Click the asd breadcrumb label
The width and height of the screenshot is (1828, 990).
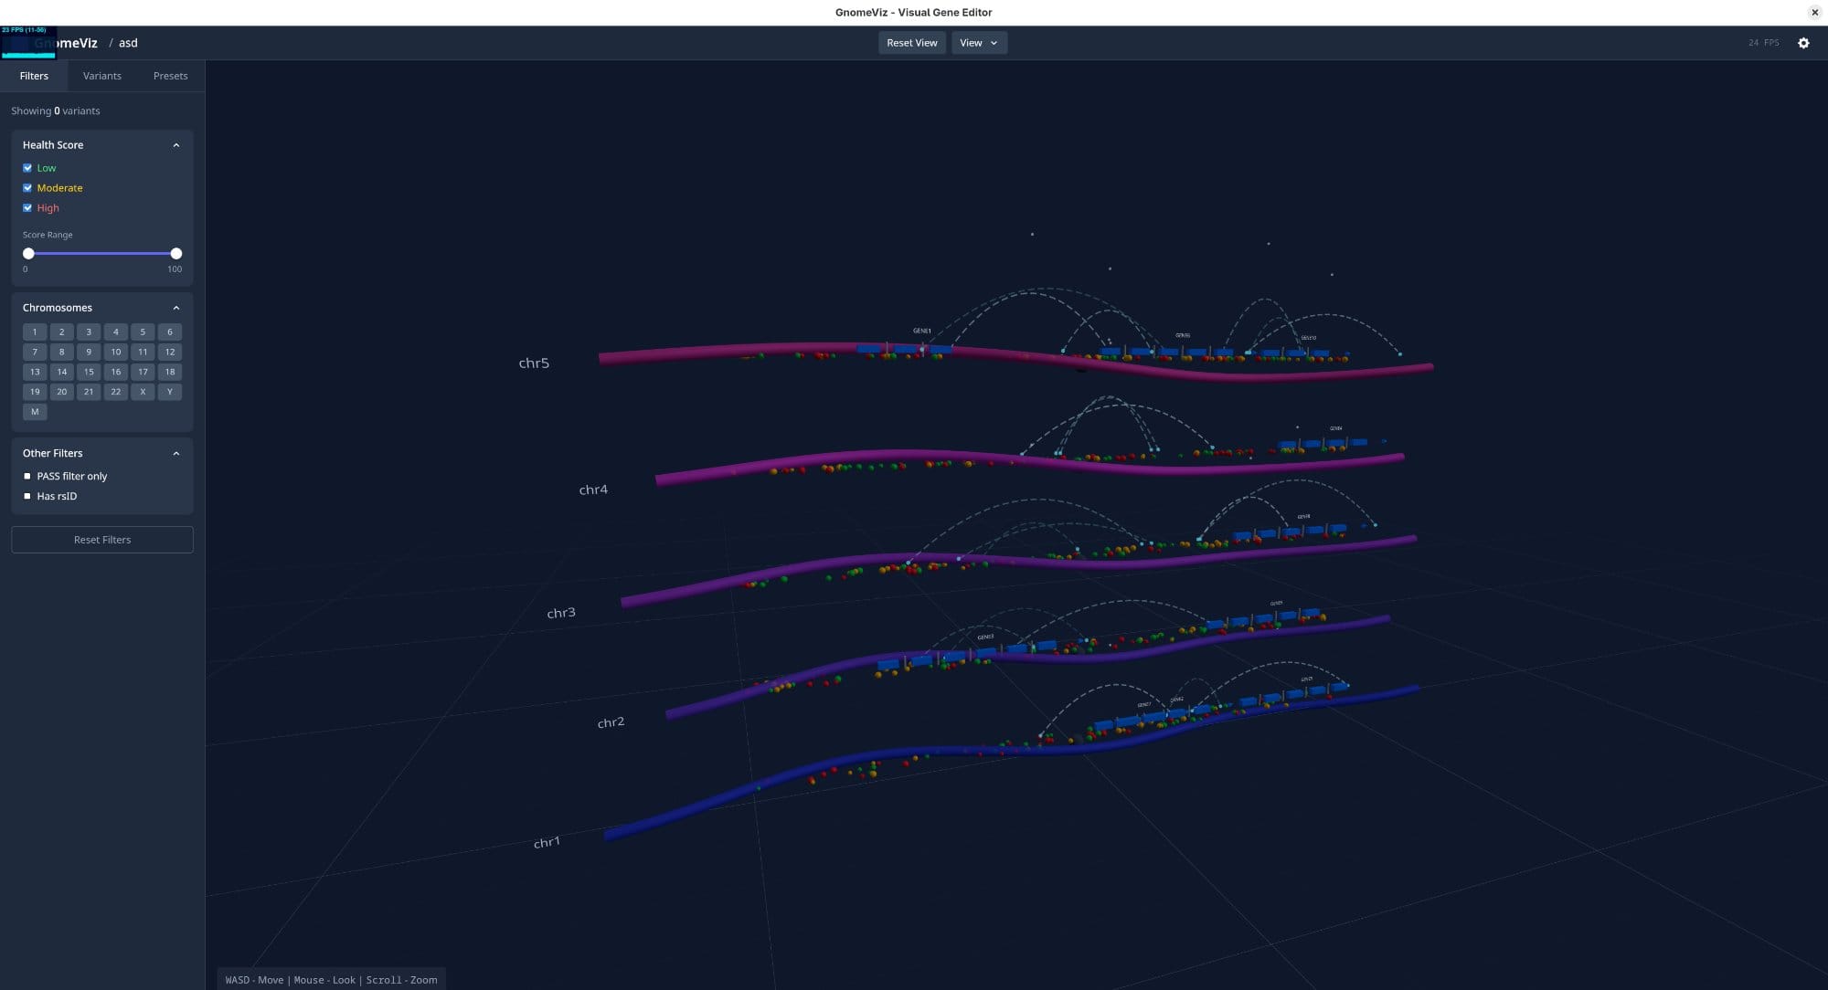point(128,43)
